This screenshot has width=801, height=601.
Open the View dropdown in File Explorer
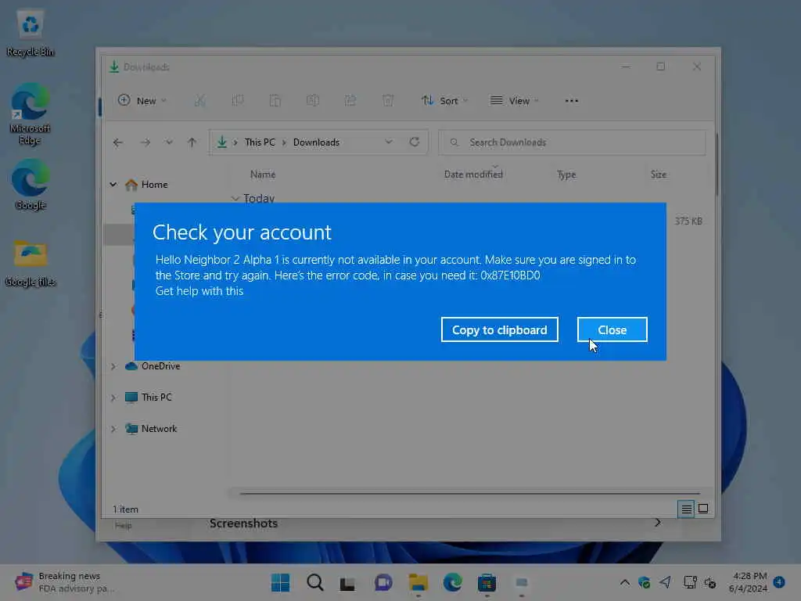(x=515, y=101)
